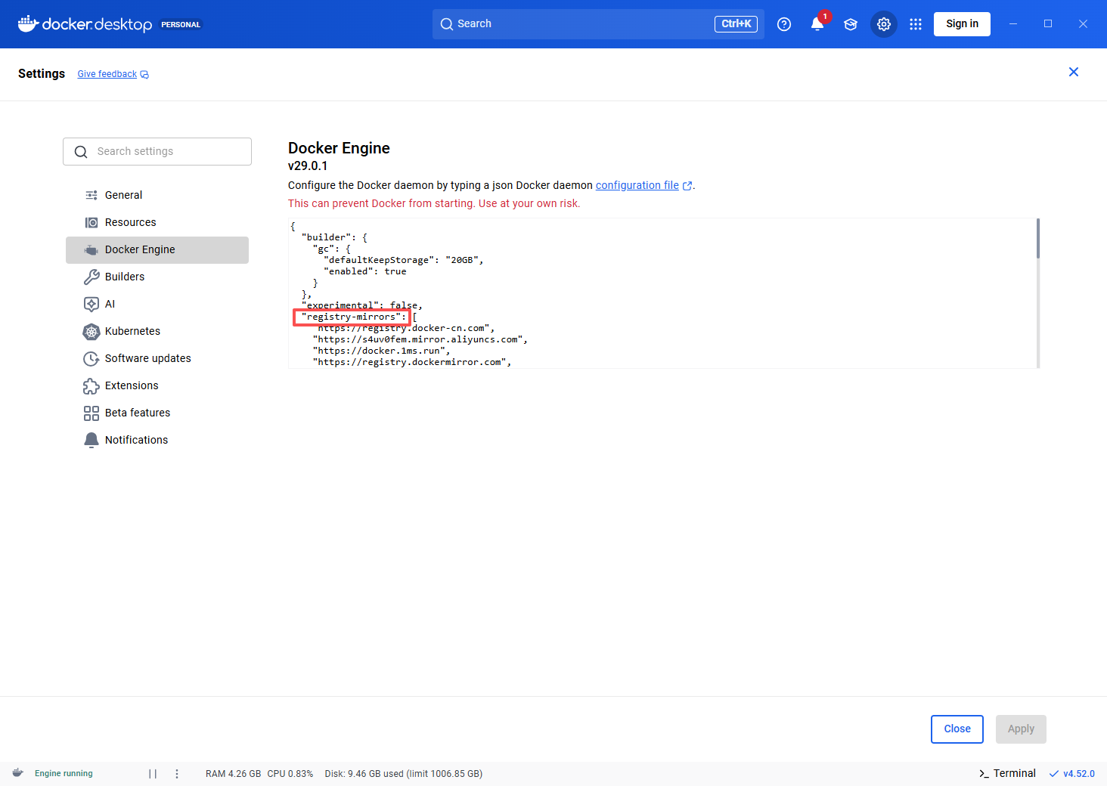Click the v4.52.0 version indicator
The height and width of the screenshot is (786, 1107).
pos(1072,774)
